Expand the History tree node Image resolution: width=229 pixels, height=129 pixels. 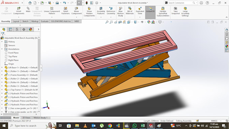(x=2, y=42)
